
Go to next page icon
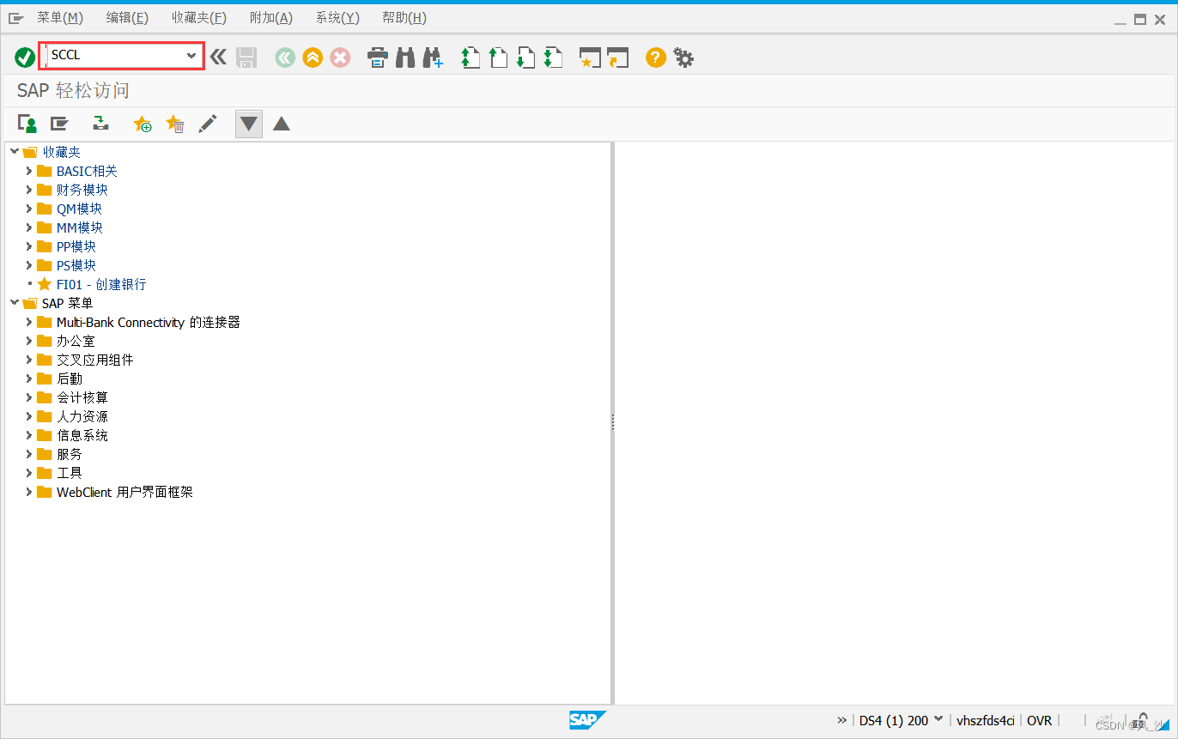pyautogui.click(x=525, y=58)
